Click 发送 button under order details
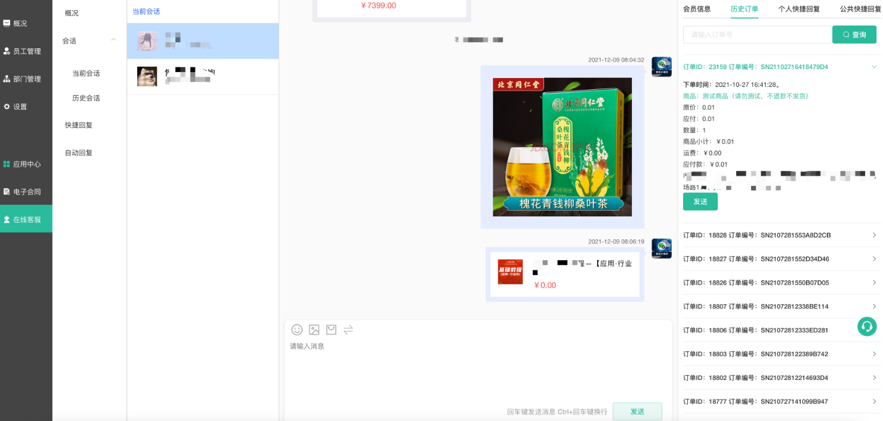Viewport: 883px width, 421px height. click(x=700, y=202)
